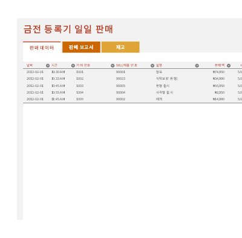Open the 거래 번호 column filter dropdown

[x=113, y=66]
